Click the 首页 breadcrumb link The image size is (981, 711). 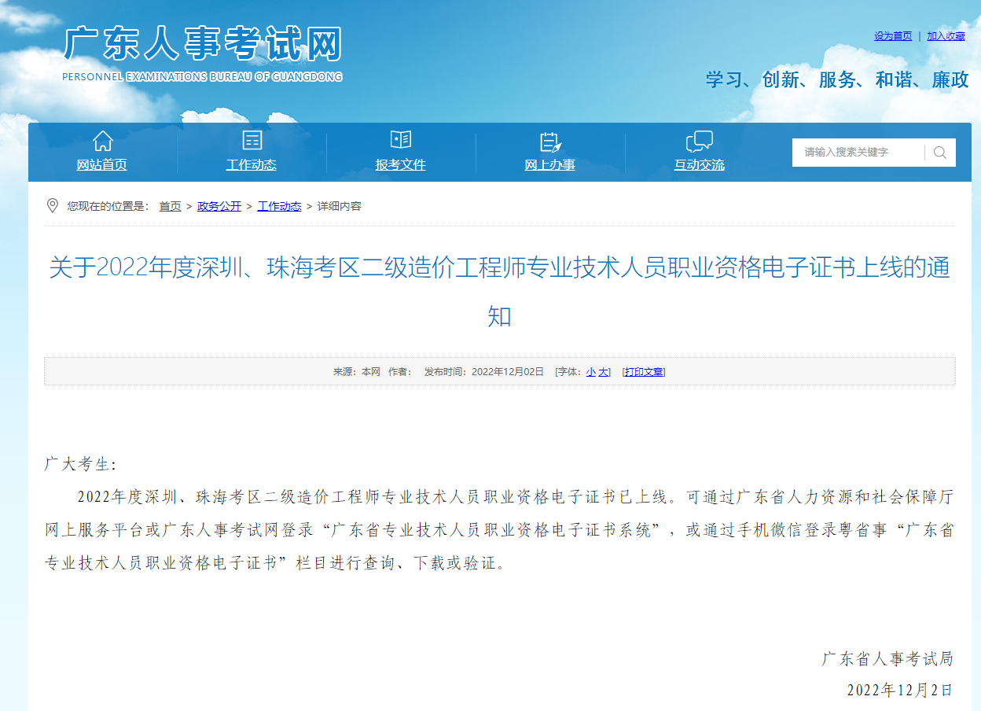click(170, 206)
